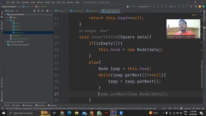Click the master git branch widget
The height and width of the screenshot is (116, 206).
pos(197,108)
